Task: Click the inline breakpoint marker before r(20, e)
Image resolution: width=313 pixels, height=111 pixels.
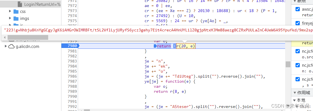Action: pyautogui.click(x=174, y=46)
